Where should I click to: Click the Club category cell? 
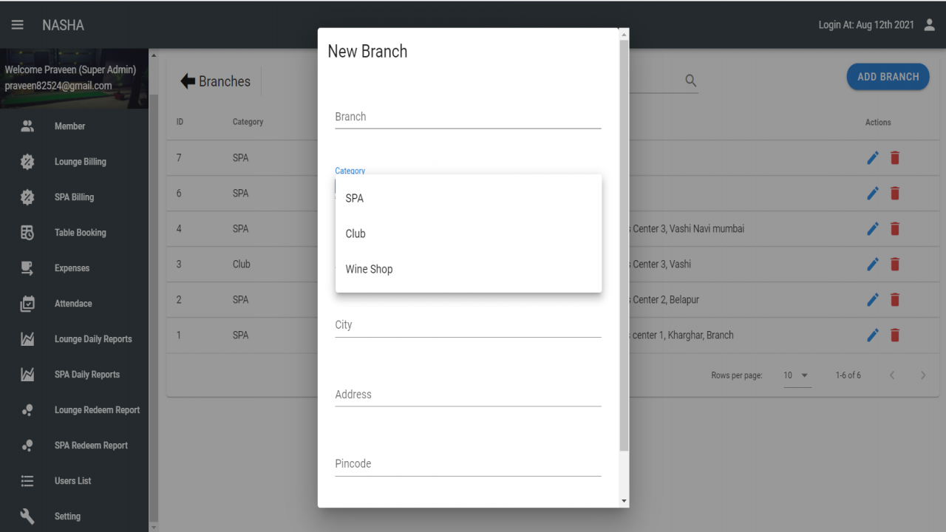242,264
